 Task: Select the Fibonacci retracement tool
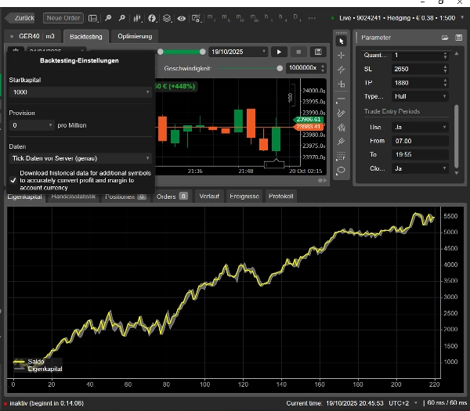(x=341, y=156)
